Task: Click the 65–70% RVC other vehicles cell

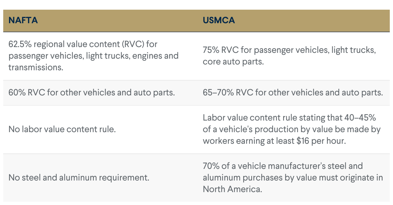Action: [292, 93]
